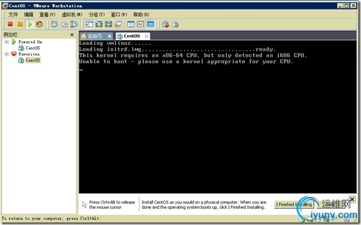361x225 pixels.
Task: Click 'To return to your computer' status text
Action: point(51,218)
